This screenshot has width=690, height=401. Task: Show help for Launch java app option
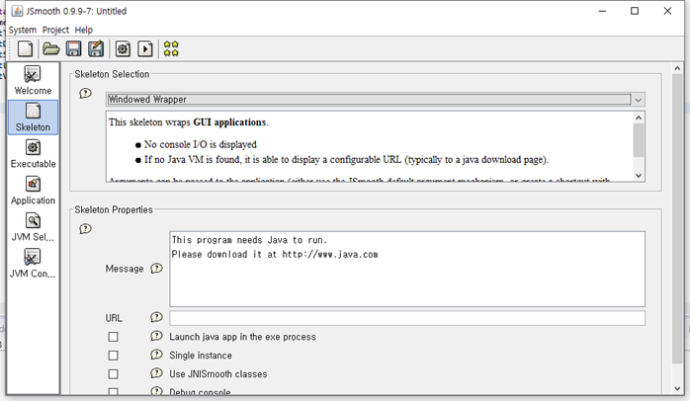pos(156,337)
